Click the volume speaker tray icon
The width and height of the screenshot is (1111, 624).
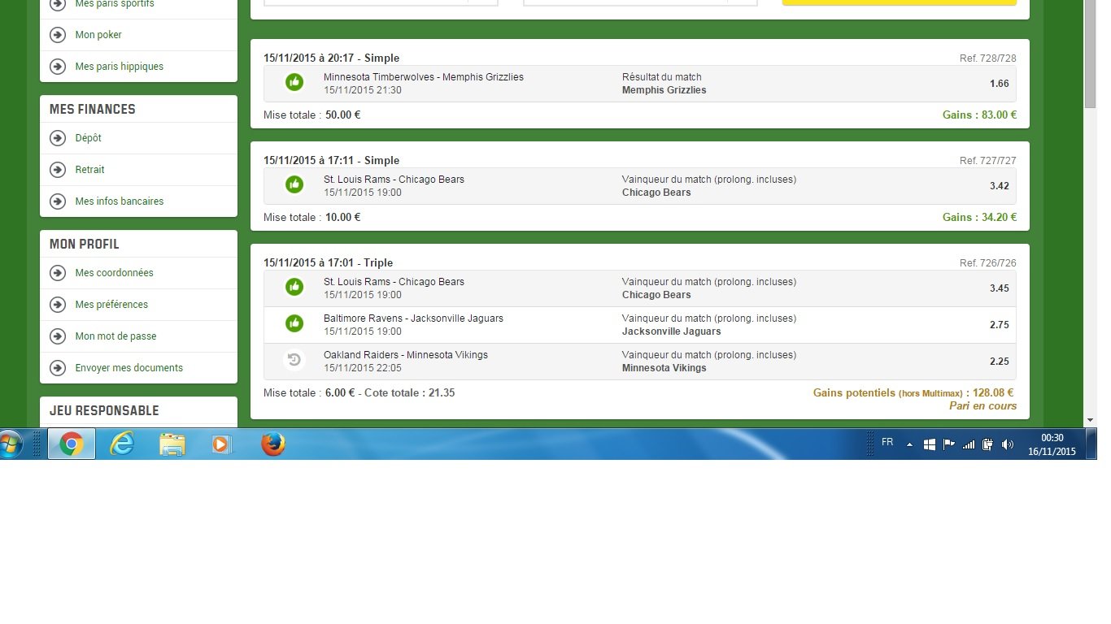tap(1008, 444)
